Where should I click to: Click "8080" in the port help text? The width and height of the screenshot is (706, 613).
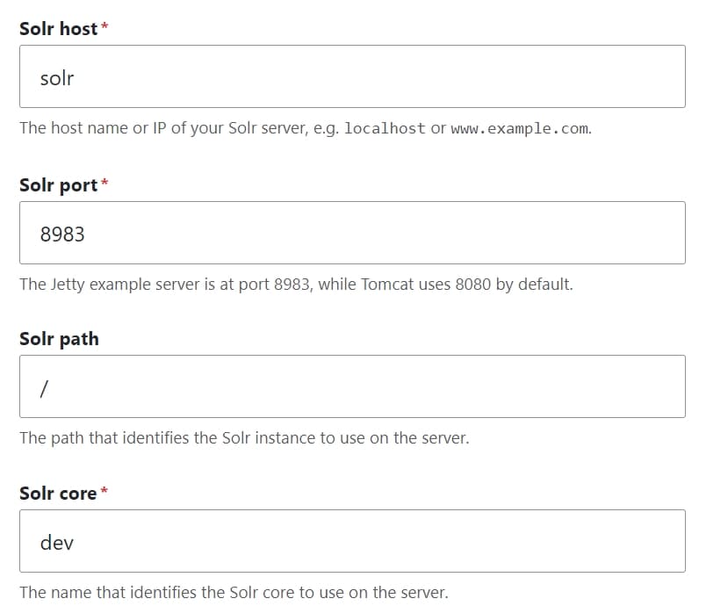coord(473,284)
